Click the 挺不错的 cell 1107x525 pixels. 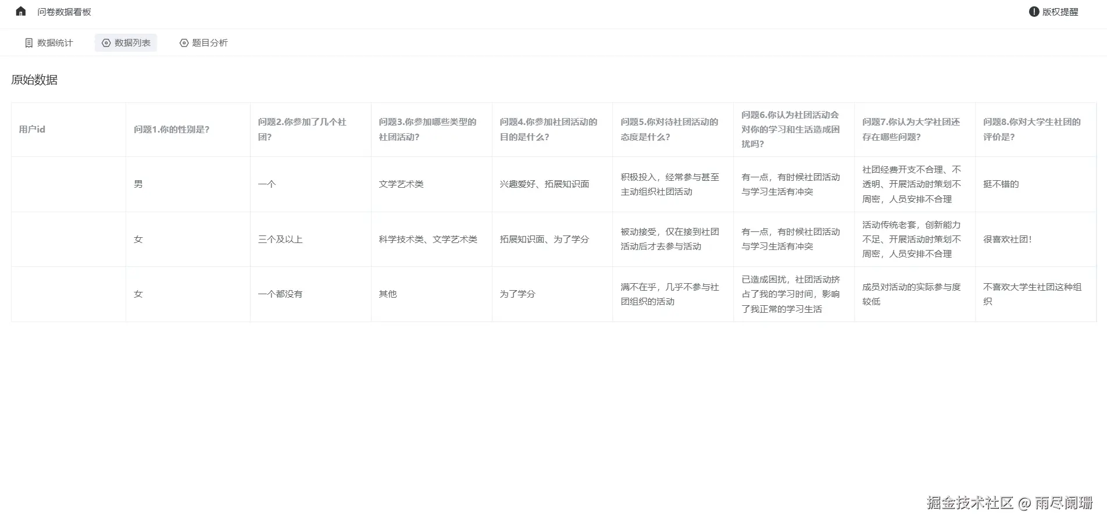[1035, 184]
